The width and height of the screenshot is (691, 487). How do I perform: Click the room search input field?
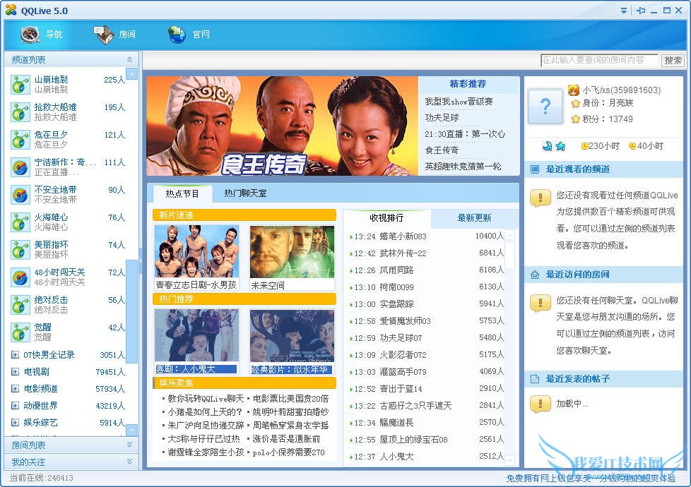(599, 60)
